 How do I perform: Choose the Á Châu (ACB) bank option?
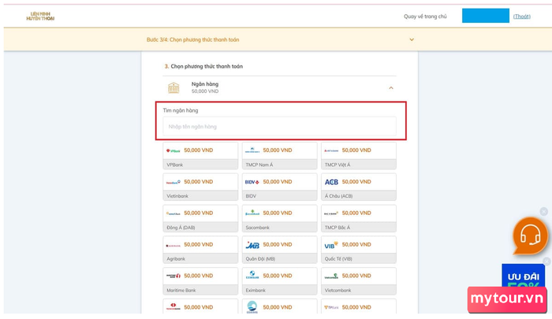pos(358,187)
